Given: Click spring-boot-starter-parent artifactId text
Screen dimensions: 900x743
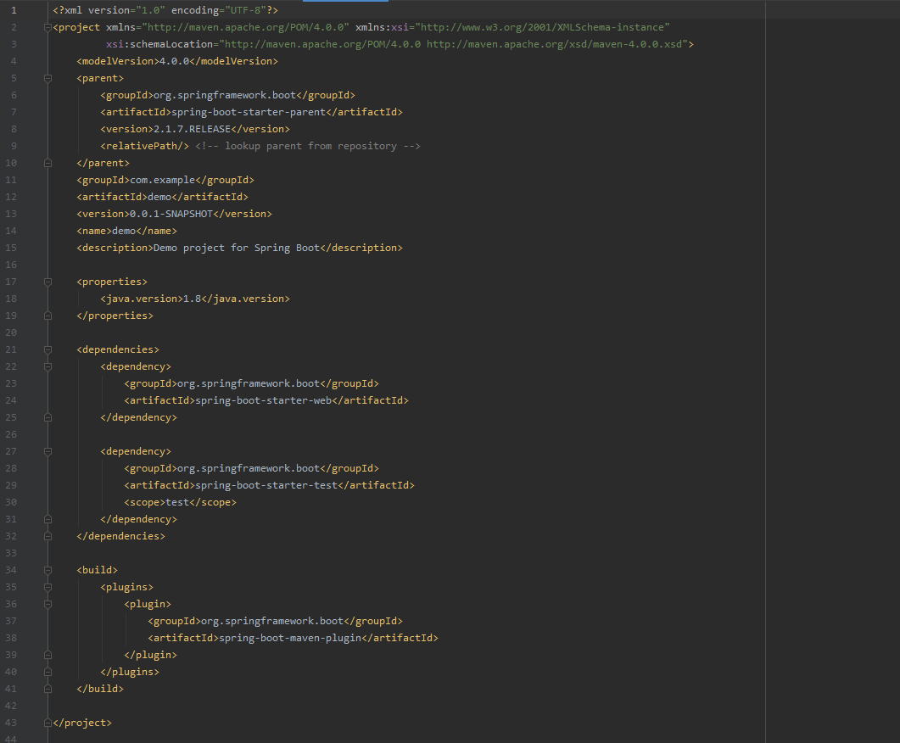Looking at the screenshot, I should click(248, 113).
